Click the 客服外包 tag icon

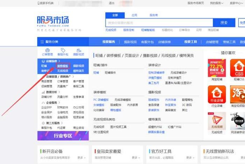[63, 50]
